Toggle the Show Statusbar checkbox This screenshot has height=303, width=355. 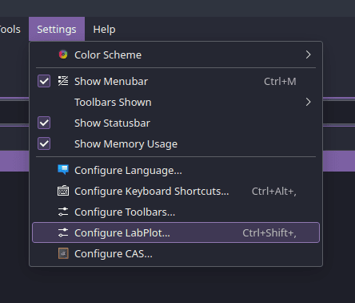(44, 123)
